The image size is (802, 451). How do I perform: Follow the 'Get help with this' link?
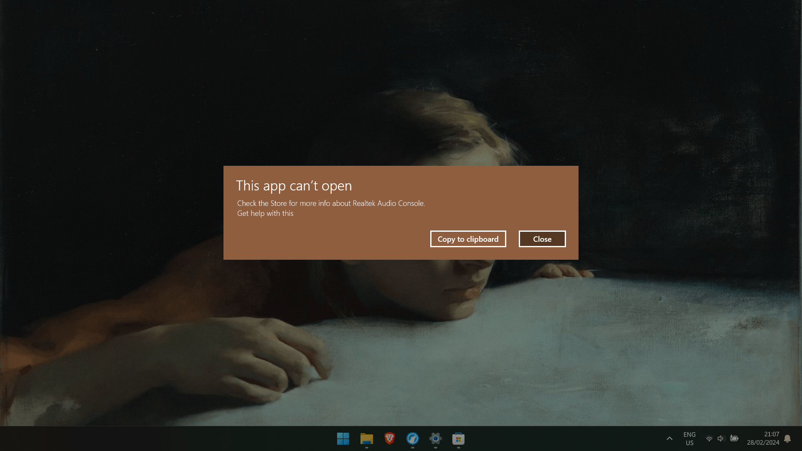coord(265,213)
